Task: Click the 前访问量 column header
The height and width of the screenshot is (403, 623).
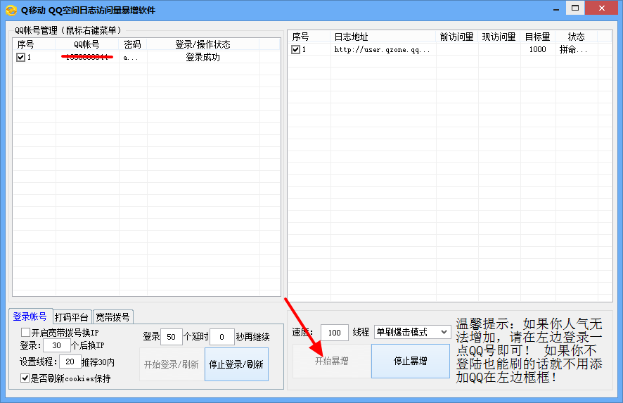Action: (457, 37)
